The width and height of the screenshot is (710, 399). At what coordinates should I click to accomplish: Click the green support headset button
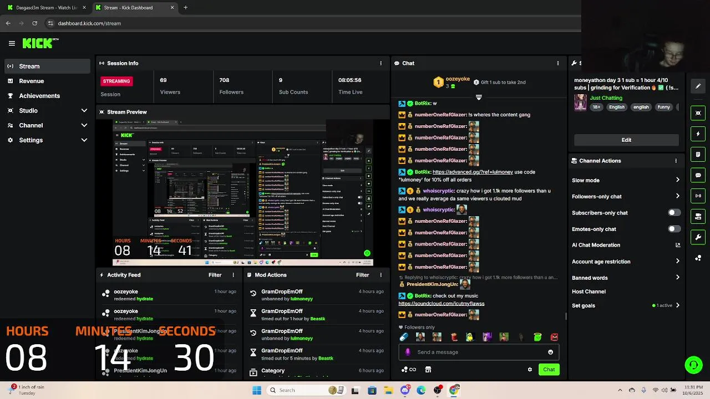point(693,365)
